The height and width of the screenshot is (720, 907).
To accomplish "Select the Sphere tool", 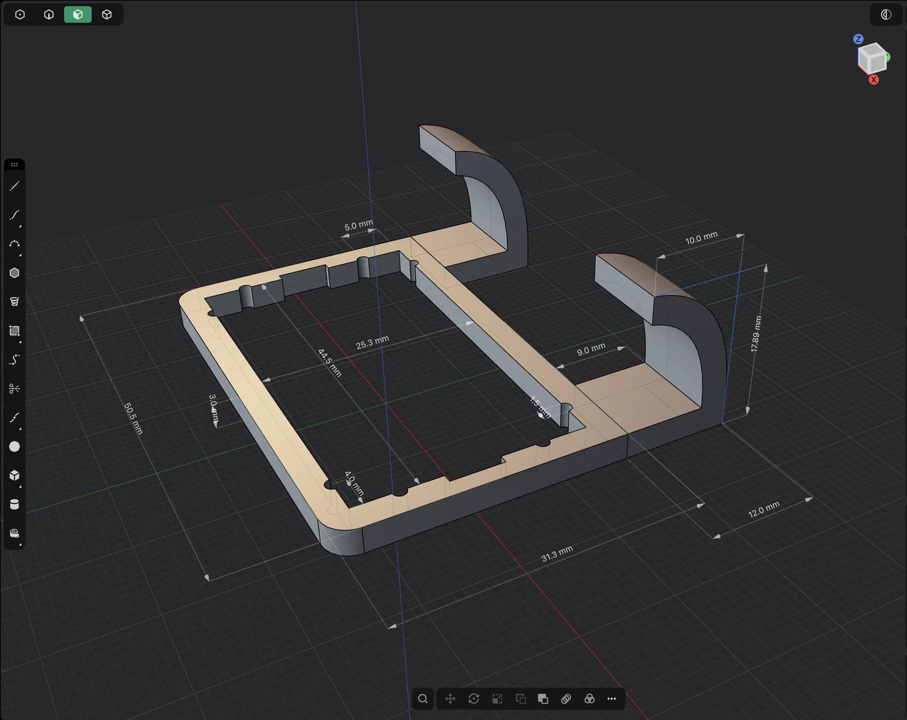I will click(x=15, y=447).
